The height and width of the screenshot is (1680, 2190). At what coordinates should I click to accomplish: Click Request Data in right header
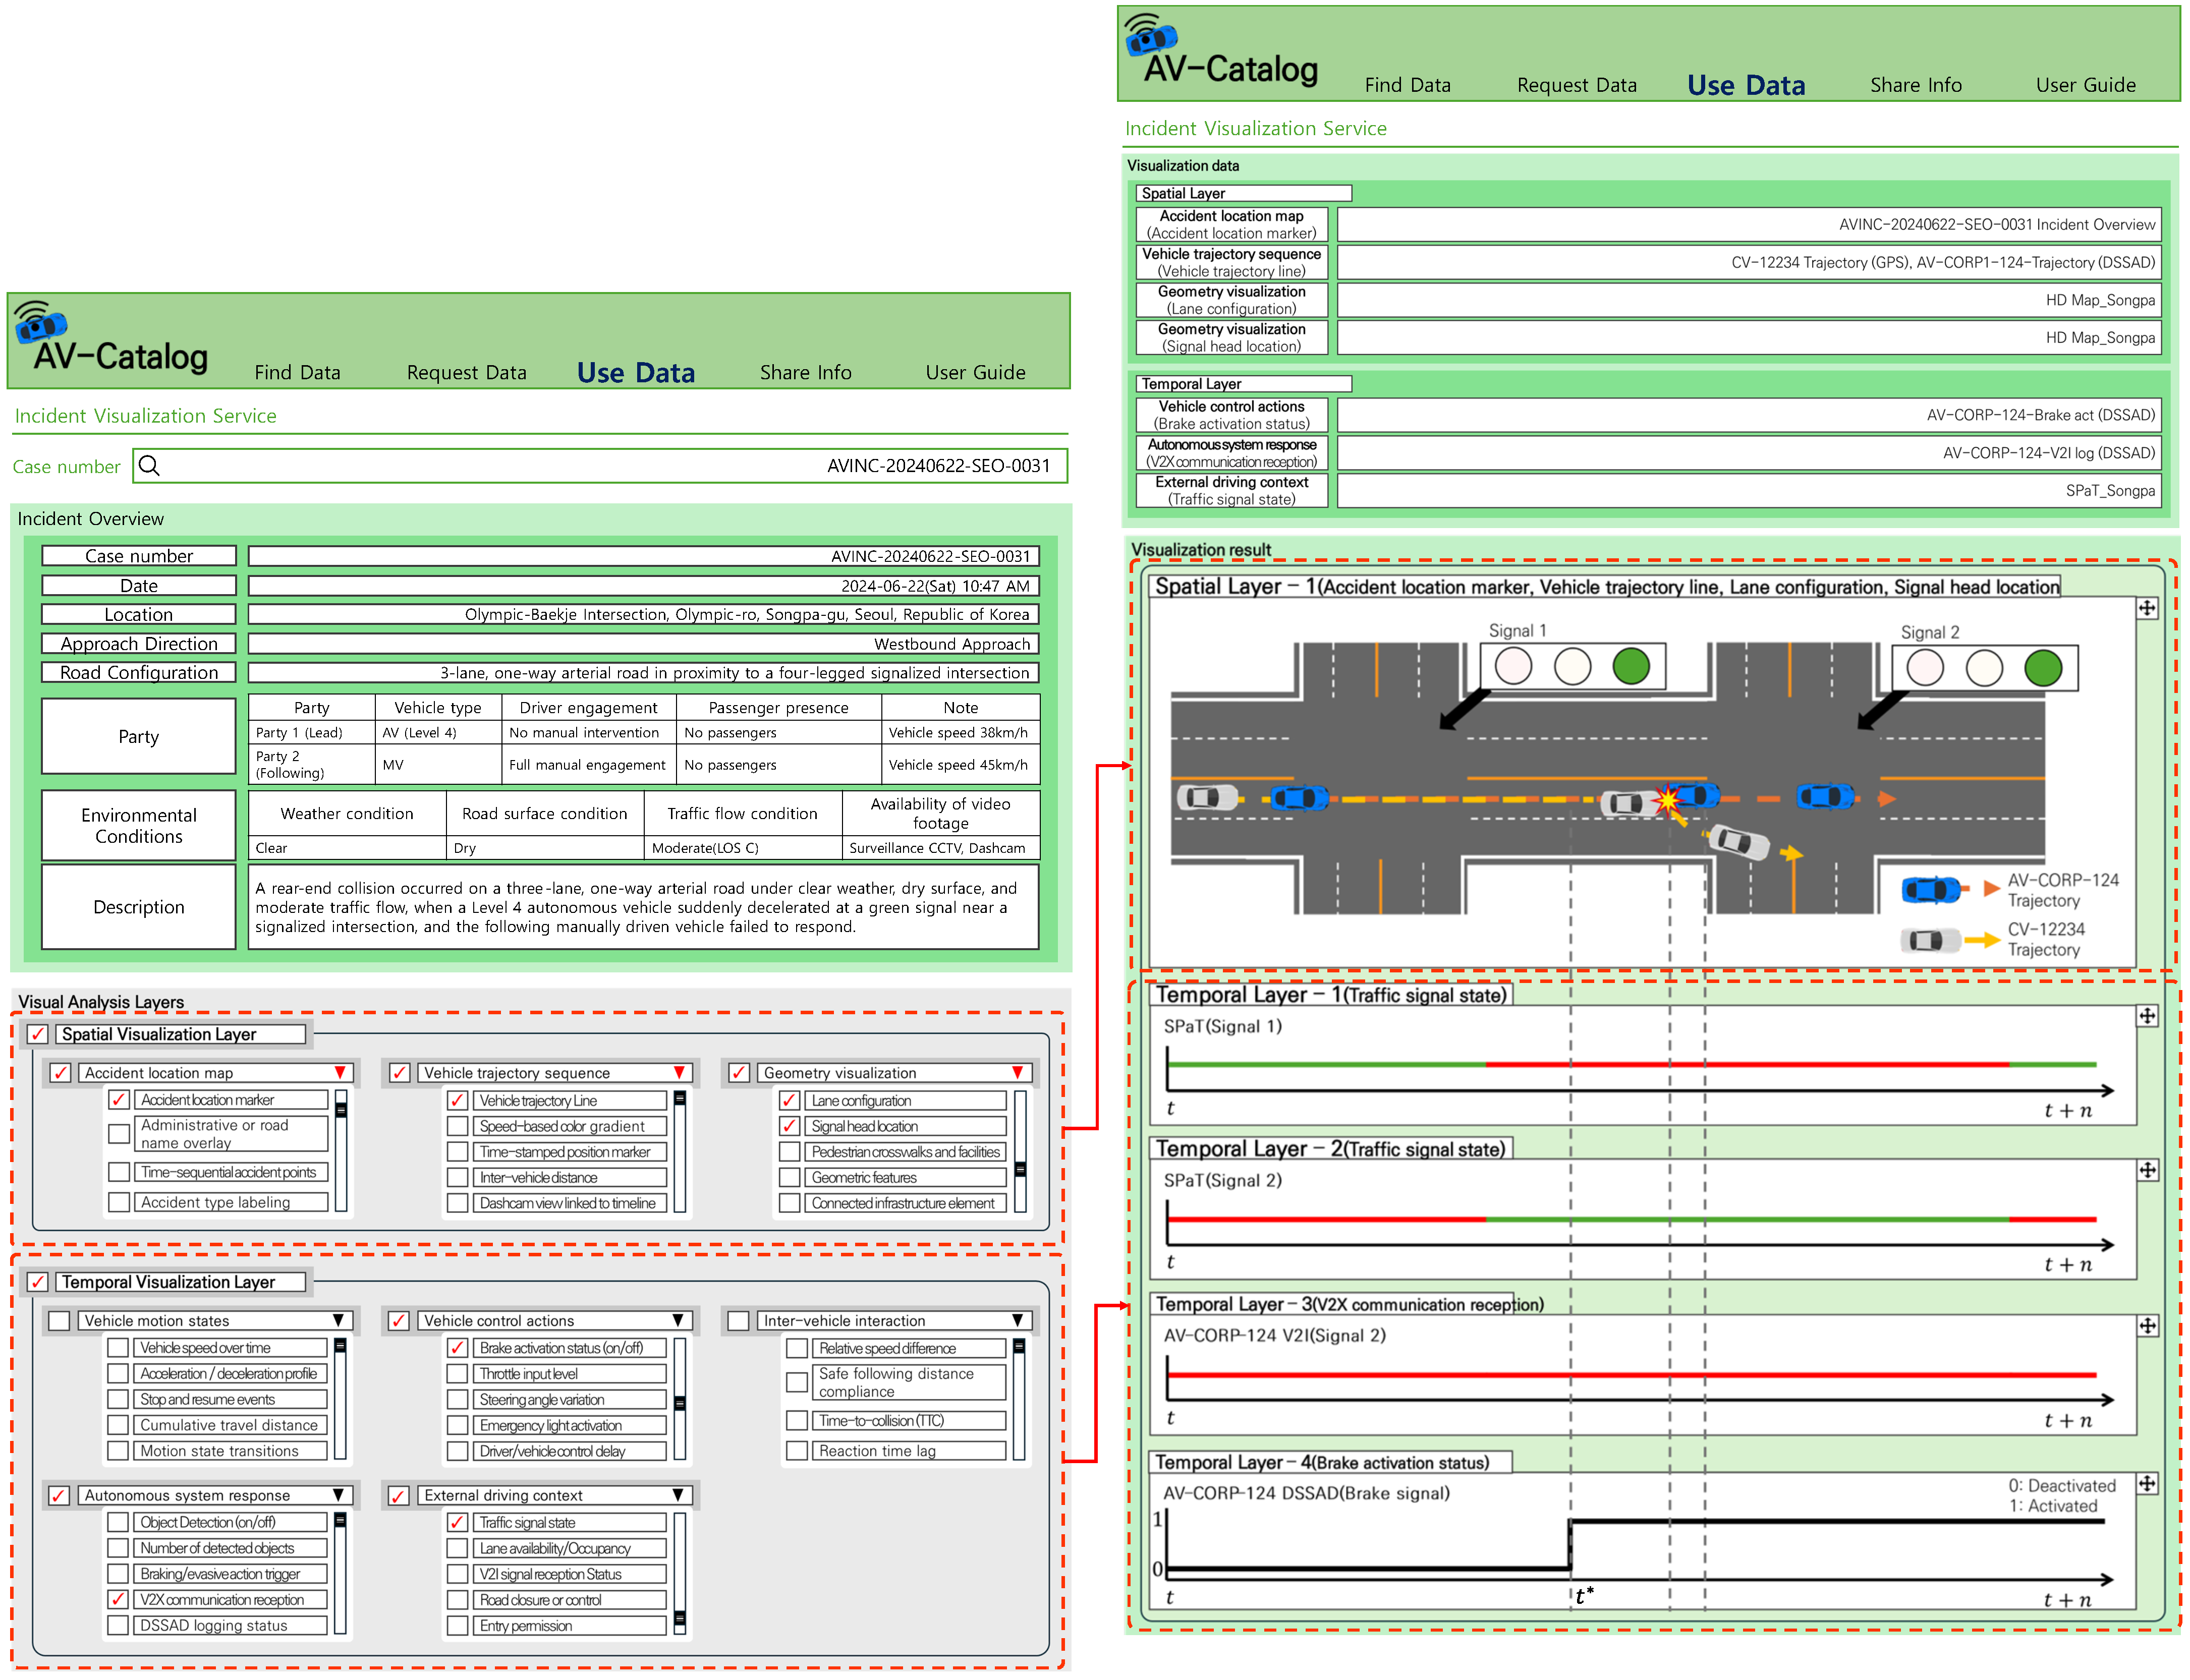click(1576, 85)
